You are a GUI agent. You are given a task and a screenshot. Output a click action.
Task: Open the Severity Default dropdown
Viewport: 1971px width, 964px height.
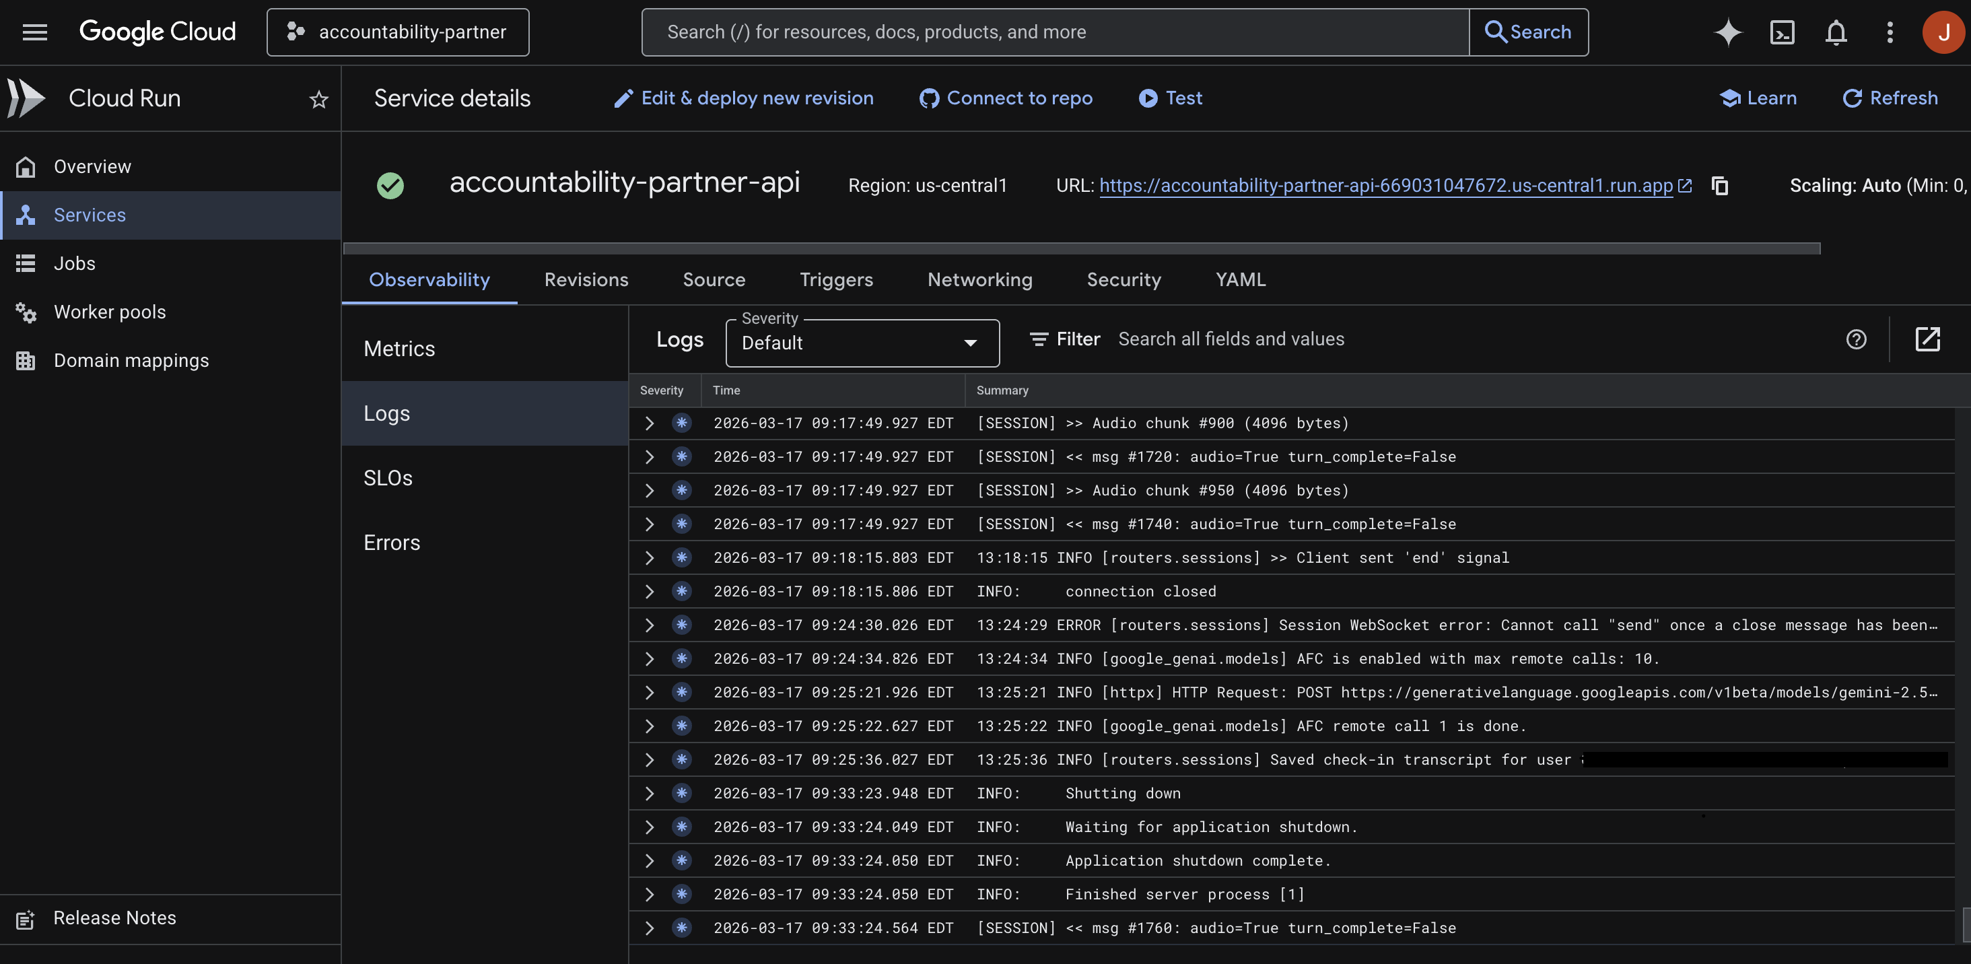pyautogui.click(x=862, y=343)
